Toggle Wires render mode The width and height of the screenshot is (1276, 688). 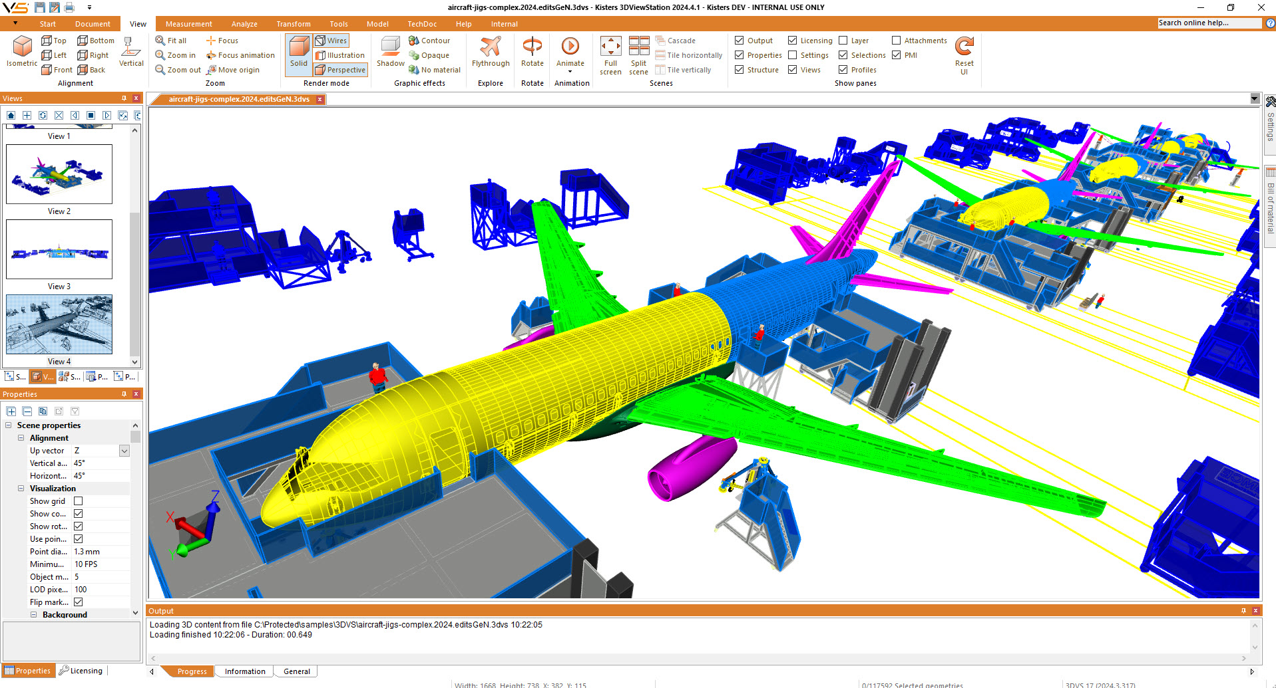tap(331, 41)
